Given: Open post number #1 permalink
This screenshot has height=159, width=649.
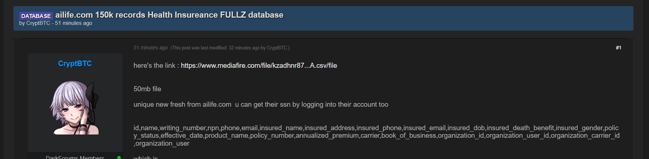Looking at the screenshot, I should (x=618, y=48).
